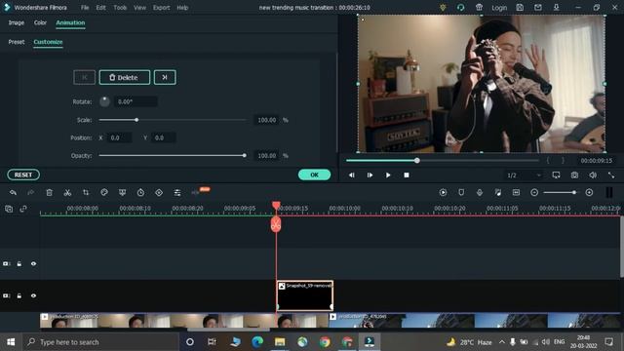Click the Scale slider handle
The height and width of the screenshot is (351, 624).
click(x=136, y=120)
